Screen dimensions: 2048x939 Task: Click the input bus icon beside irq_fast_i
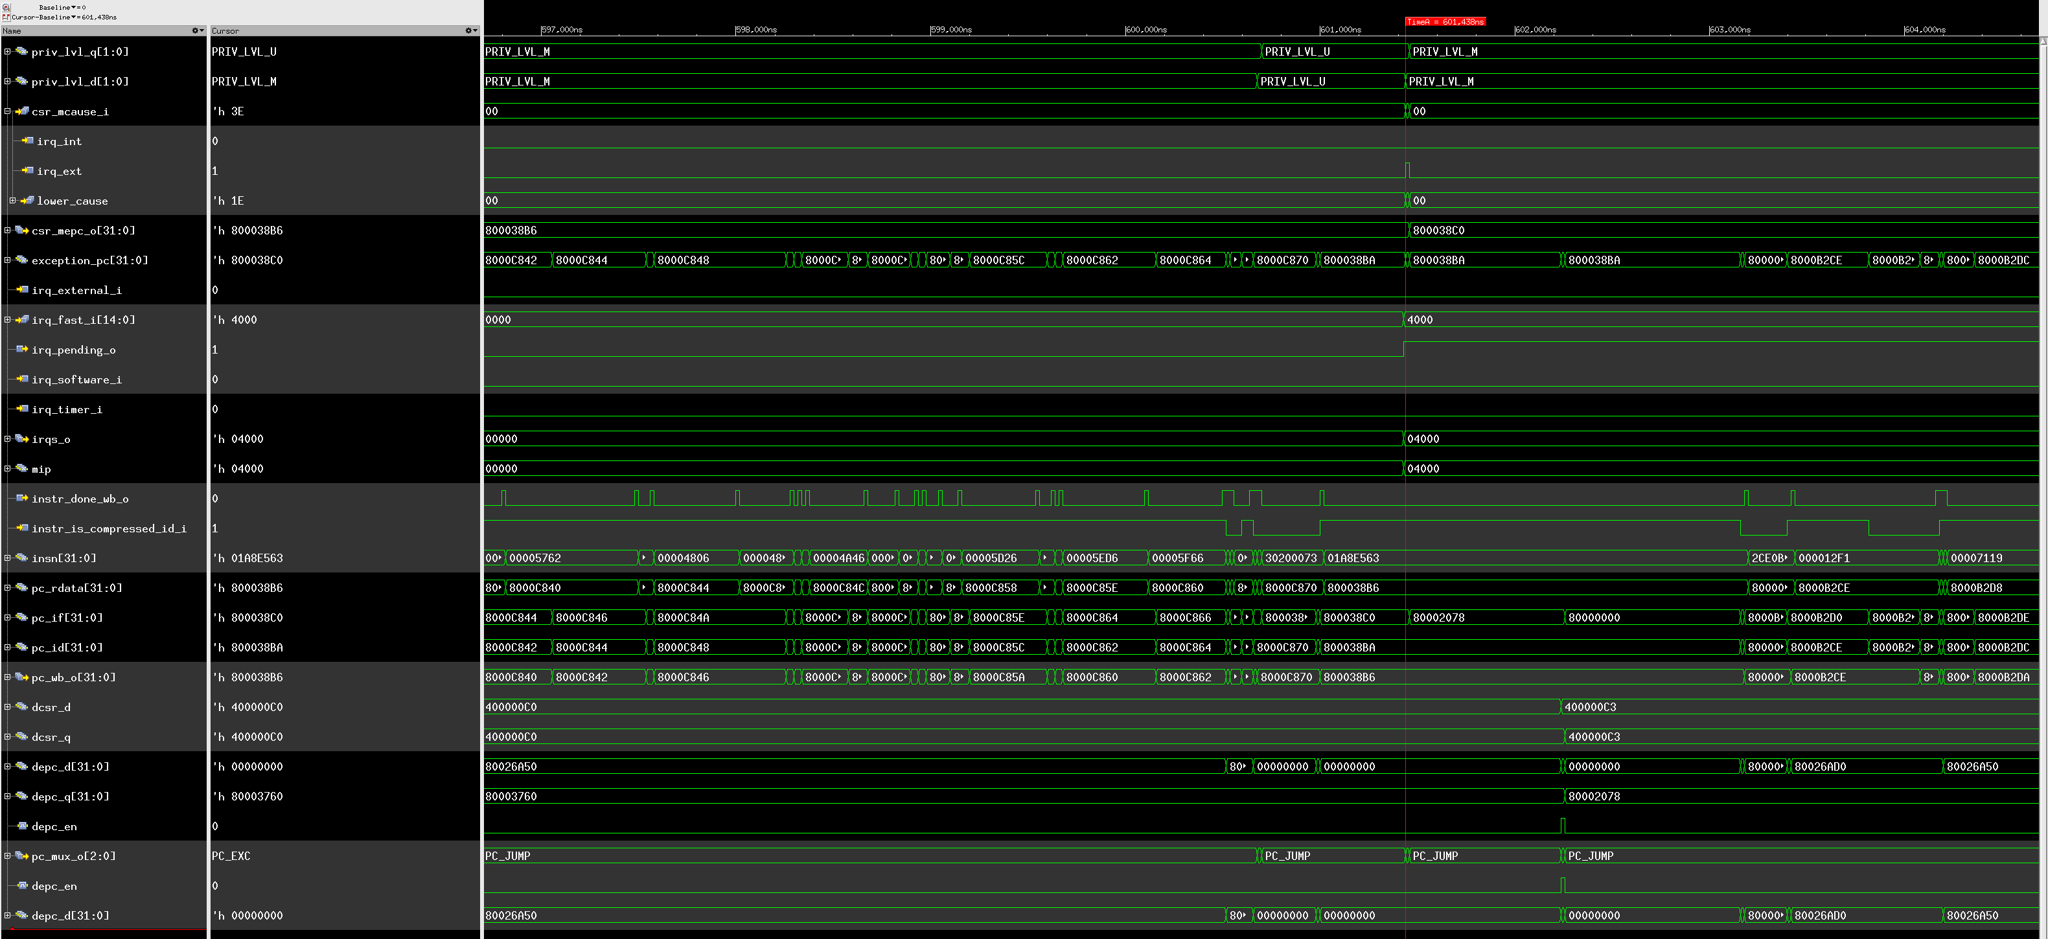tap(24, 319)
